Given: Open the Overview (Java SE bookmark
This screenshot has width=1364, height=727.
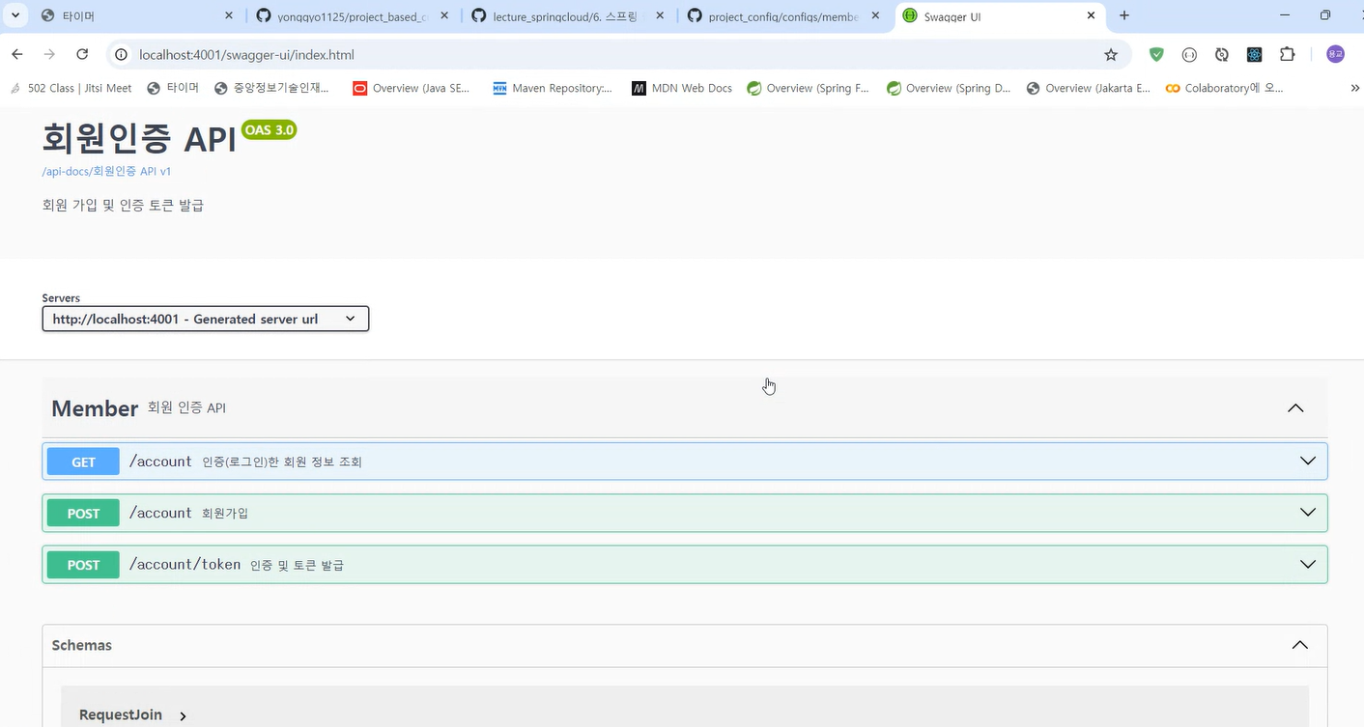Looking at the screenshot, I should tap(412, 88).
